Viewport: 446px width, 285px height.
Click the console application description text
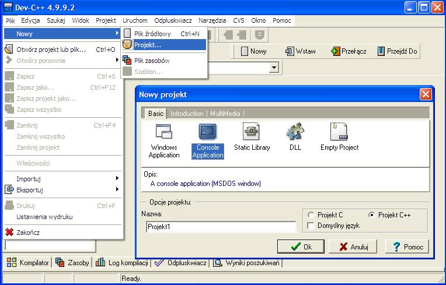(x=205, y=184)
